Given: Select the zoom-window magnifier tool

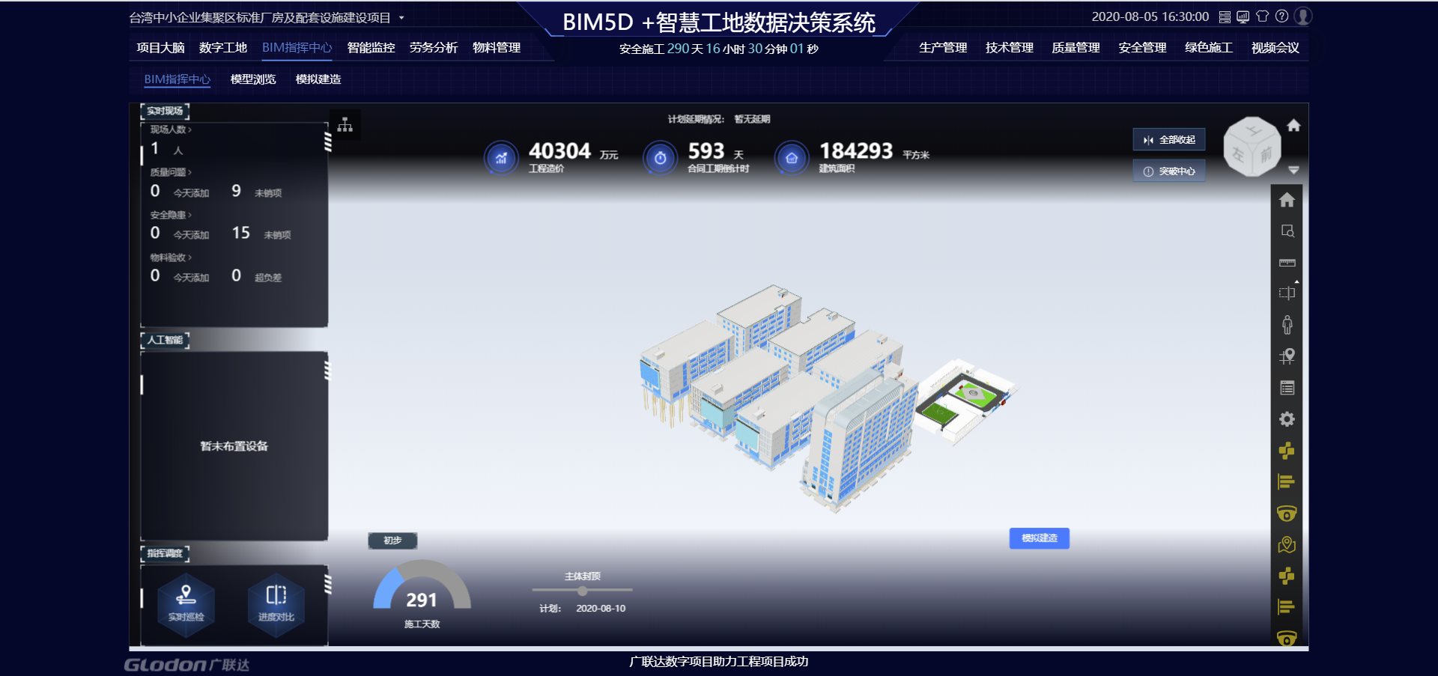Looking at the screenshot, I should pos(1287,231).
